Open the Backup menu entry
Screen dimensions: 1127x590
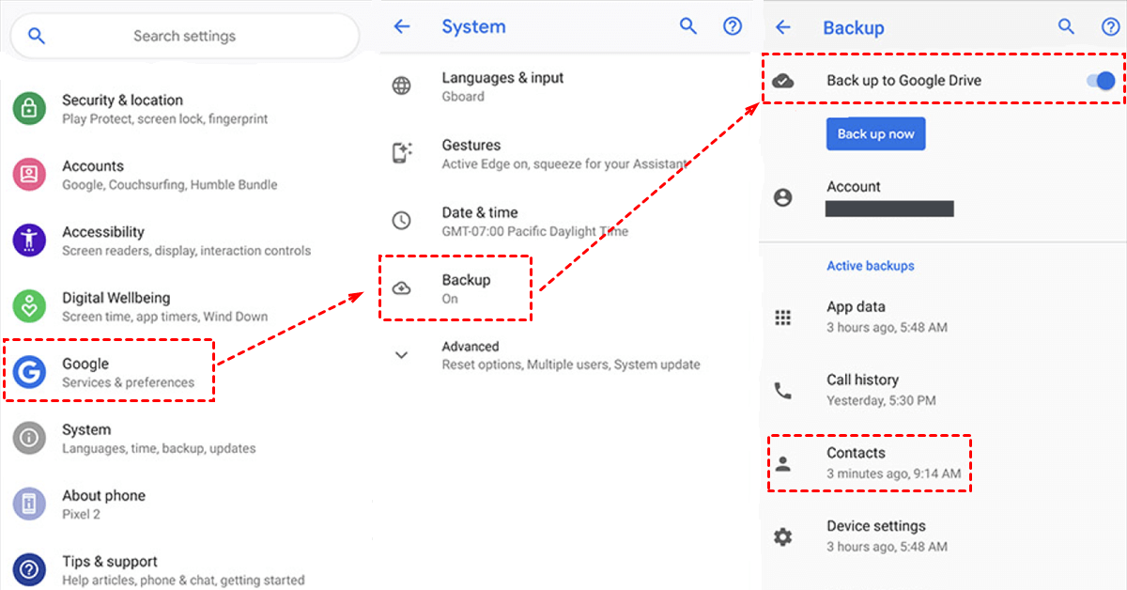point(466,288)
